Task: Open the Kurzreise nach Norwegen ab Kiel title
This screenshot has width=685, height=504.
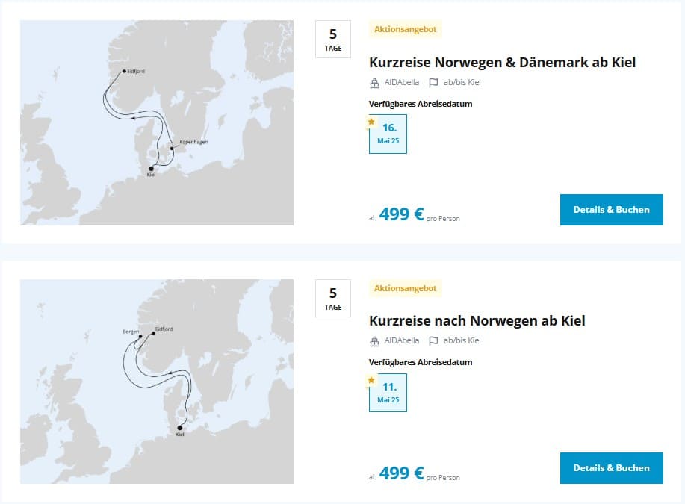Action: pos(477,321)
